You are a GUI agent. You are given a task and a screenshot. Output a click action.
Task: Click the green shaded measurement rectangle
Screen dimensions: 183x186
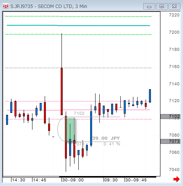click(71, 129)
